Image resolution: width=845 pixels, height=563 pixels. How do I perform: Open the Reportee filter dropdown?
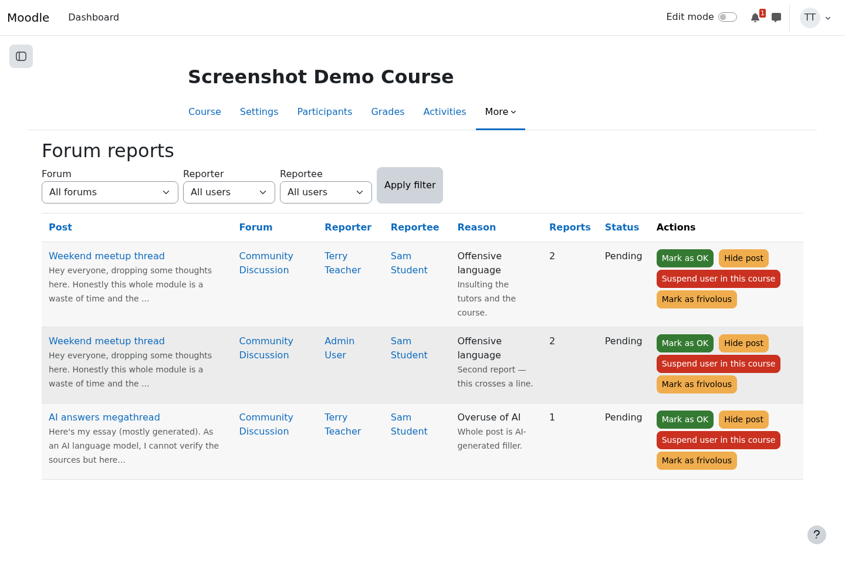click(x=326, y=192)
